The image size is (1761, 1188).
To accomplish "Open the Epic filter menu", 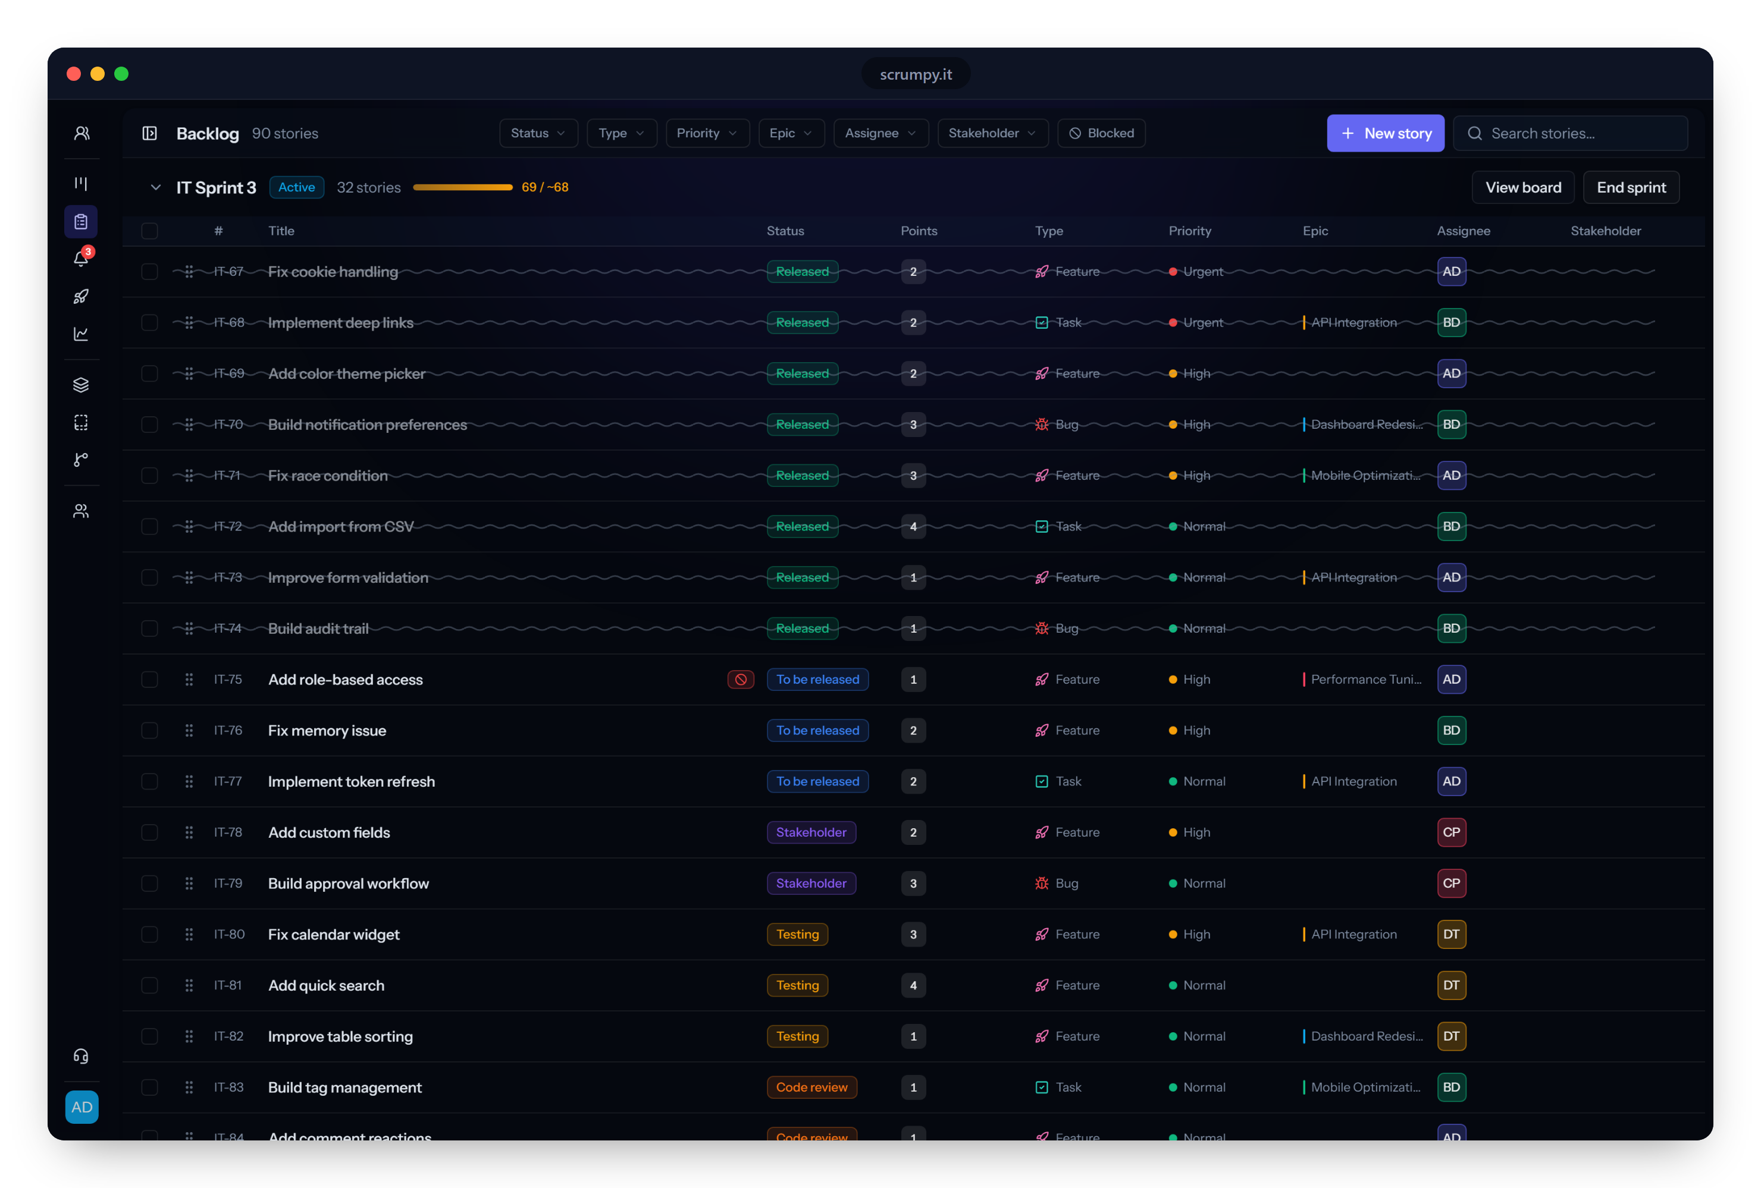I will click(791, 133).
